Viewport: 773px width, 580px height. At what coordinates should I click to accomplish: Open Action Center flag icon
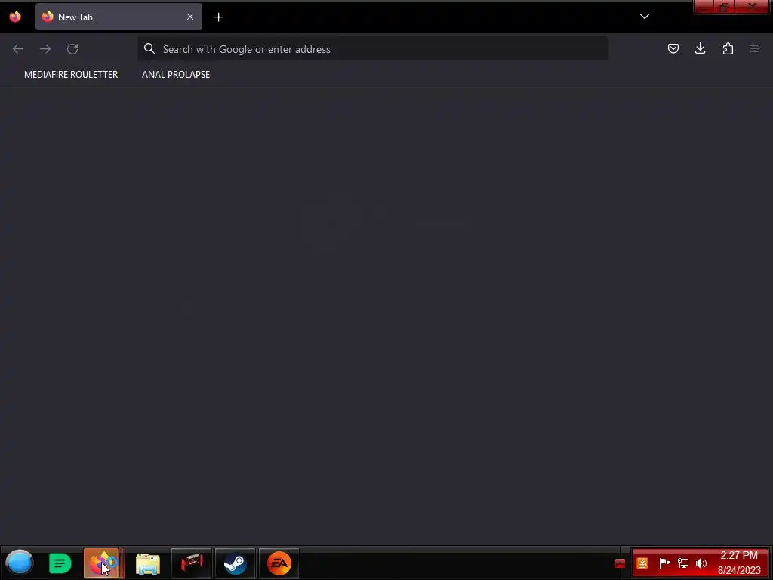(664, 563)
